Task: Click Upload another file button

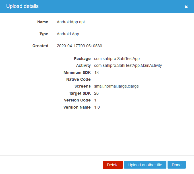Action: [x=145, y=165]
